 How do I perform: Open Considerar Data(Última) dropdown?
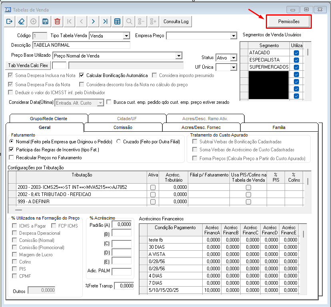coord(100,103)
